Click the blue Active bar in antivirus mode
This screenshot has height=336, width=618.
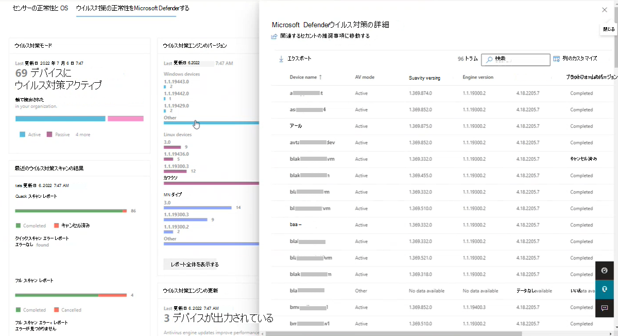point(60,119)
